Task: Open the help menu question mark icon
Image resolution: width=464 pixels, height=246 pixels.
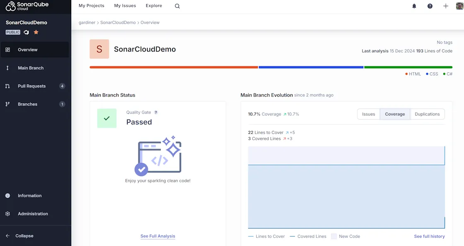Action: click(x=430, y=6)
